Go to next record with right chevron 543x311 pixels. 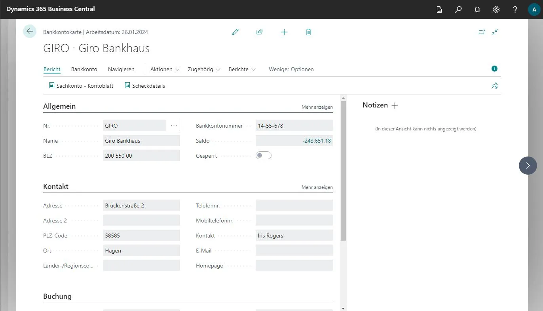[528, 166]
